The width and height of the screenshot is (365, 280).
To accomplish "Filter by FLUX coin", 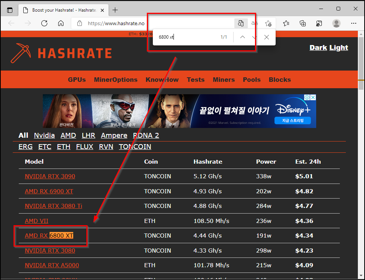I will point(84,147).
